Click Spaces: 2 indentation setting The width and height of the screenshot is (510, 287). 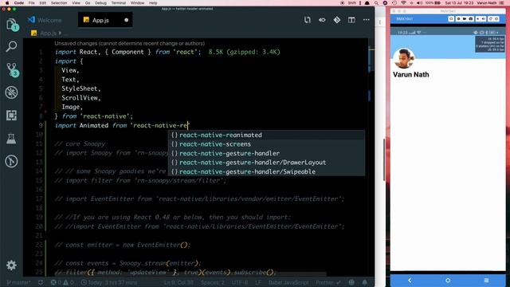212,282
